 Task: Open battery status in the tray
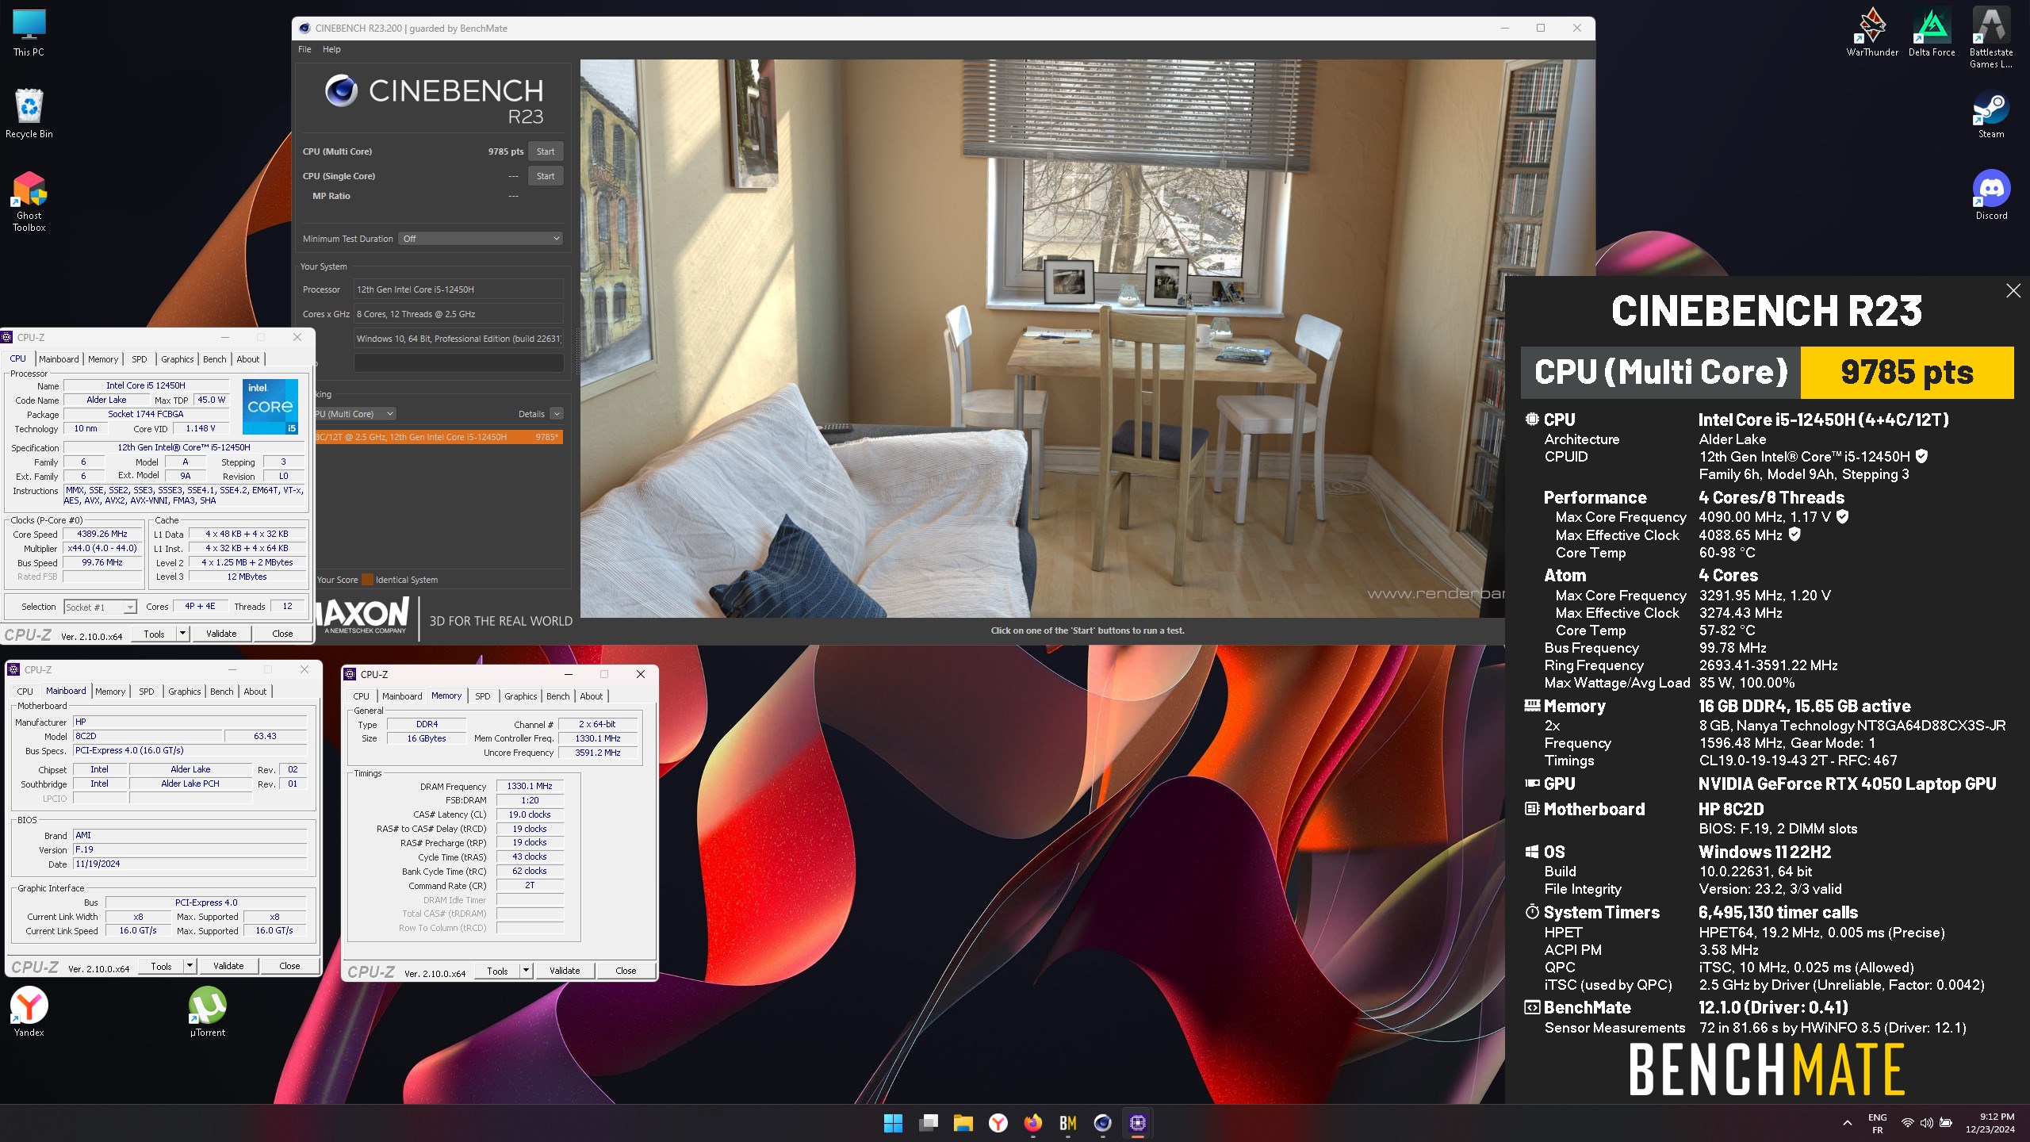click(1945, 1123)
